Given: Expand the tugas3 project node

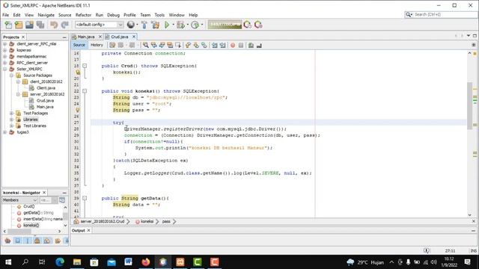Looking at the screenshot, I should pos(4,132).
